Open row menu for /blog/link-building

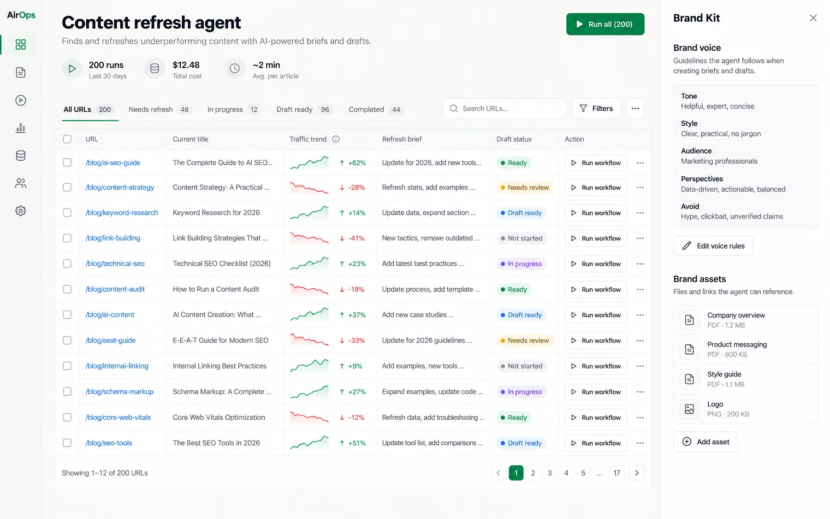[x=640, y=238]
